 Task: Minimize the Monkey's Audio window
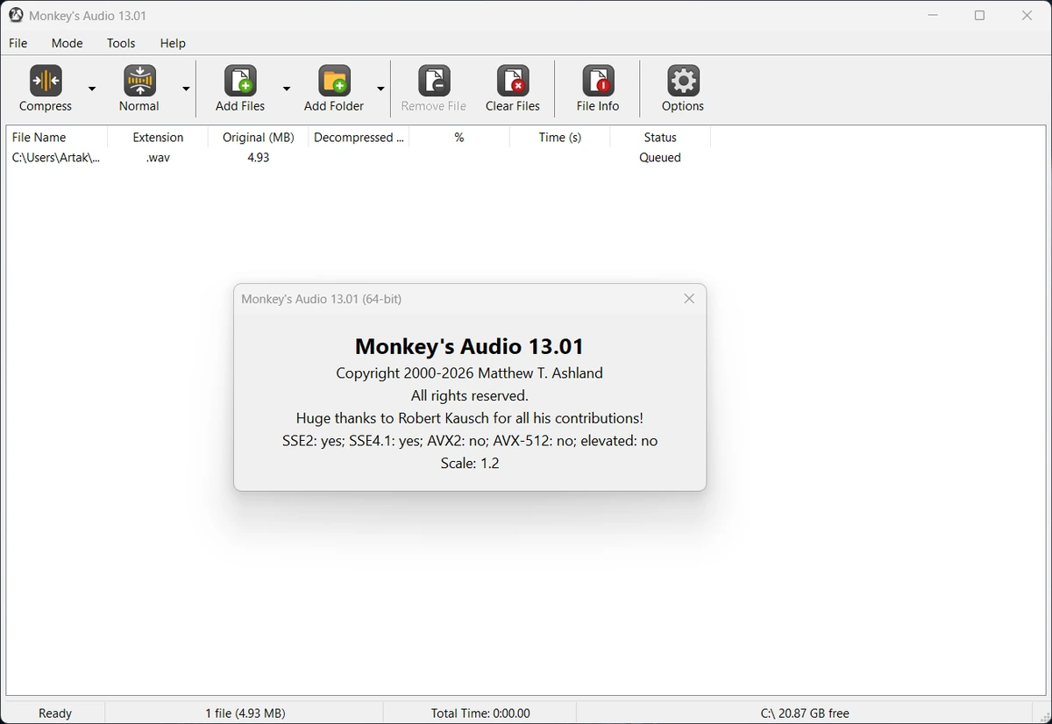pyautogui.click(x=933, y=15)
